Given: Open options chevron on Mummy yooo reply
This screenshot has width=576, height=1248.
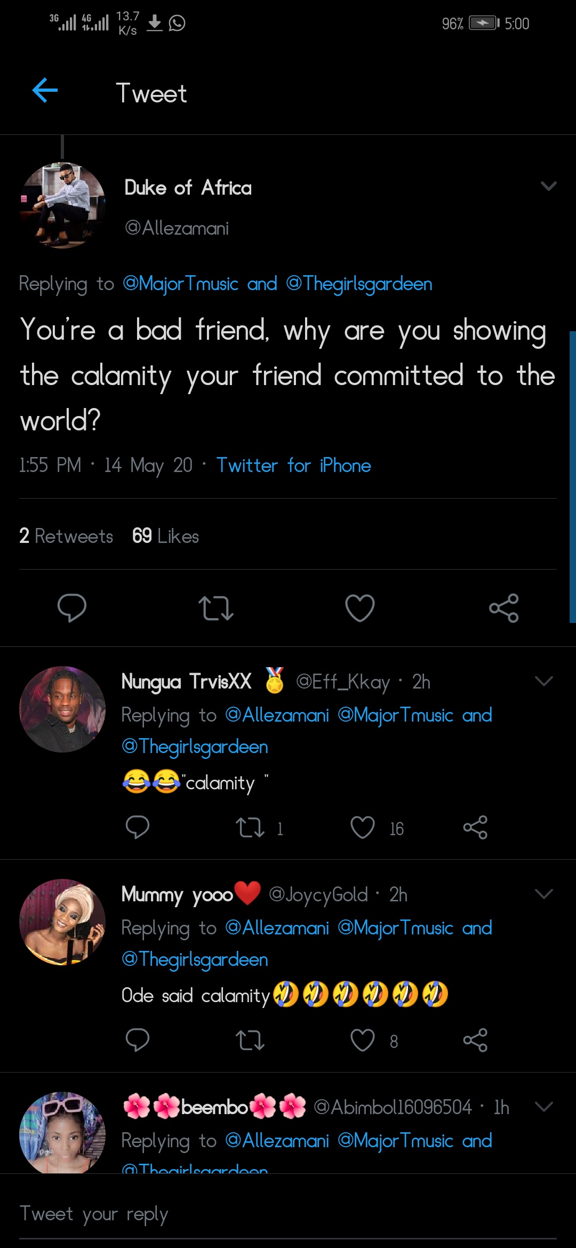Looking at the screenshot, I should [543, 894].
